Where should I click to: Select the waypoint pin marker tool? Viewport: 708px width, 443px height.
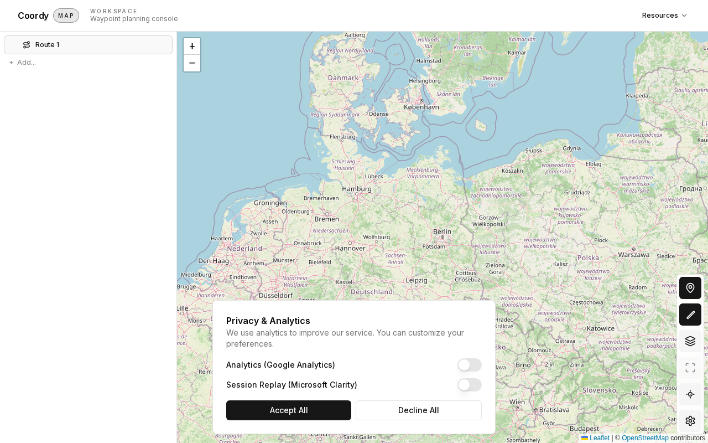pos(690,288)
